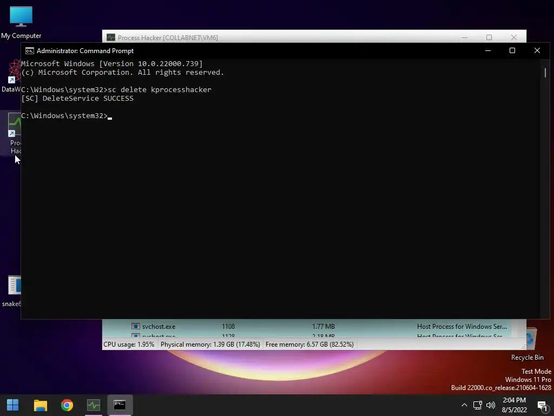Show hidden system tray icons
The image size is (554, 416).
click(x=464, y=405)
